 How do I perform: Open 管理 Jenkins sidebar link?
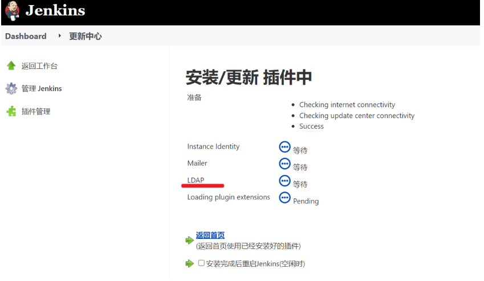click(x=42, y=89)
